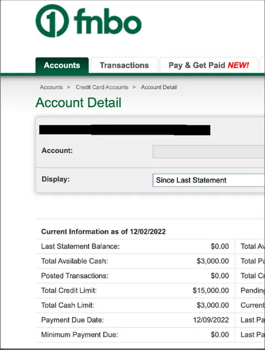Viewport: 265px width, 350px height.
Task: Click Last Statement Balance label
Action: click(80, 247)
